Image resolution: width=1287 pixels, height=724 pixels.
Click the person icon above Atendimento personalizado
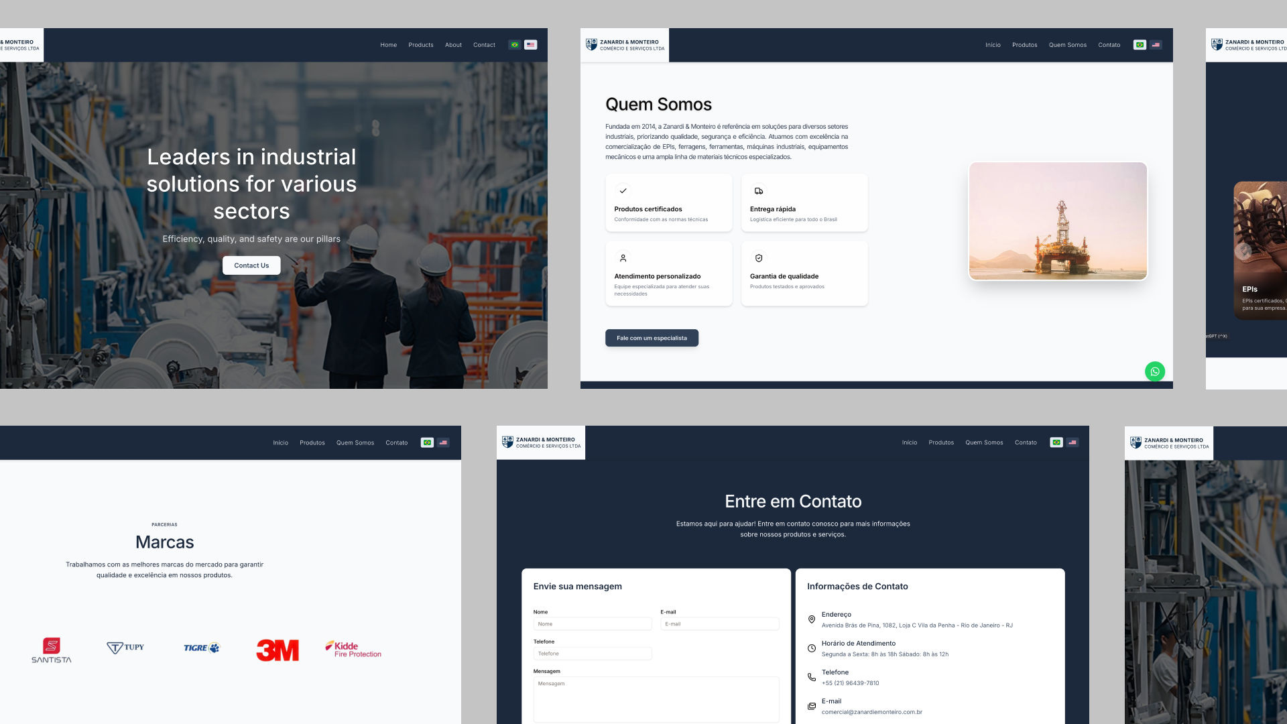coord(623,258)
